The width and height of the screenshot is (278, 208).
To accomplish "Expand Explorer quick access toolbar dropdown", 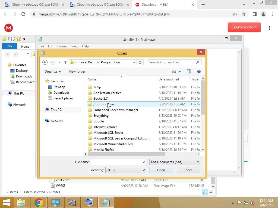I will (24, 39).
